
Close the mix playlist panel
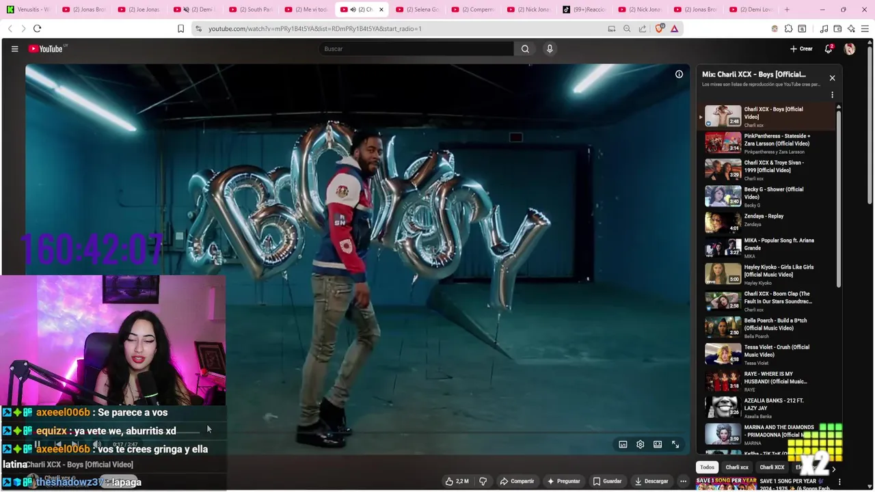click(x=832, y=78)
